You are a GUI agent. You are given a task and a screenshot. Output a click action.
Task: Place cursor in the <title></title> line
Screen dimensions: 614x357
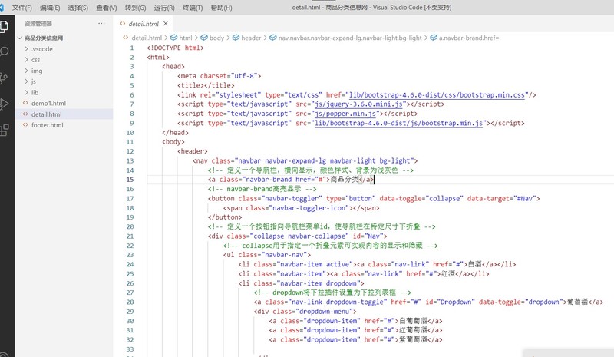tap(206, 85)
